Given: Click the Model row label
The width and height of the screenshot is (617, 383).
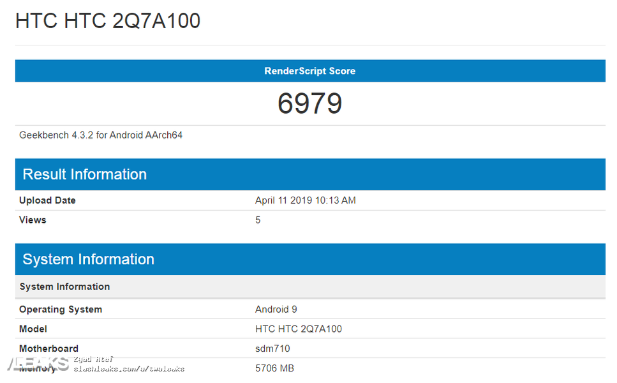Looking at the screenshot, I should pos(33,329).
